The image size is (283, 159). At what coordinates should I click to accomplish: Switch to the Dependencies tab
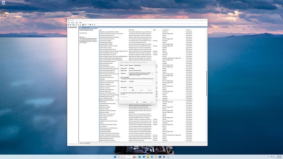[x=137, y=66]
